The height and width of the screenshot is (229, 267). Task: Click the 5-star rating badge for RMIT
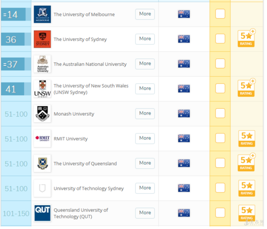(246, 139)
